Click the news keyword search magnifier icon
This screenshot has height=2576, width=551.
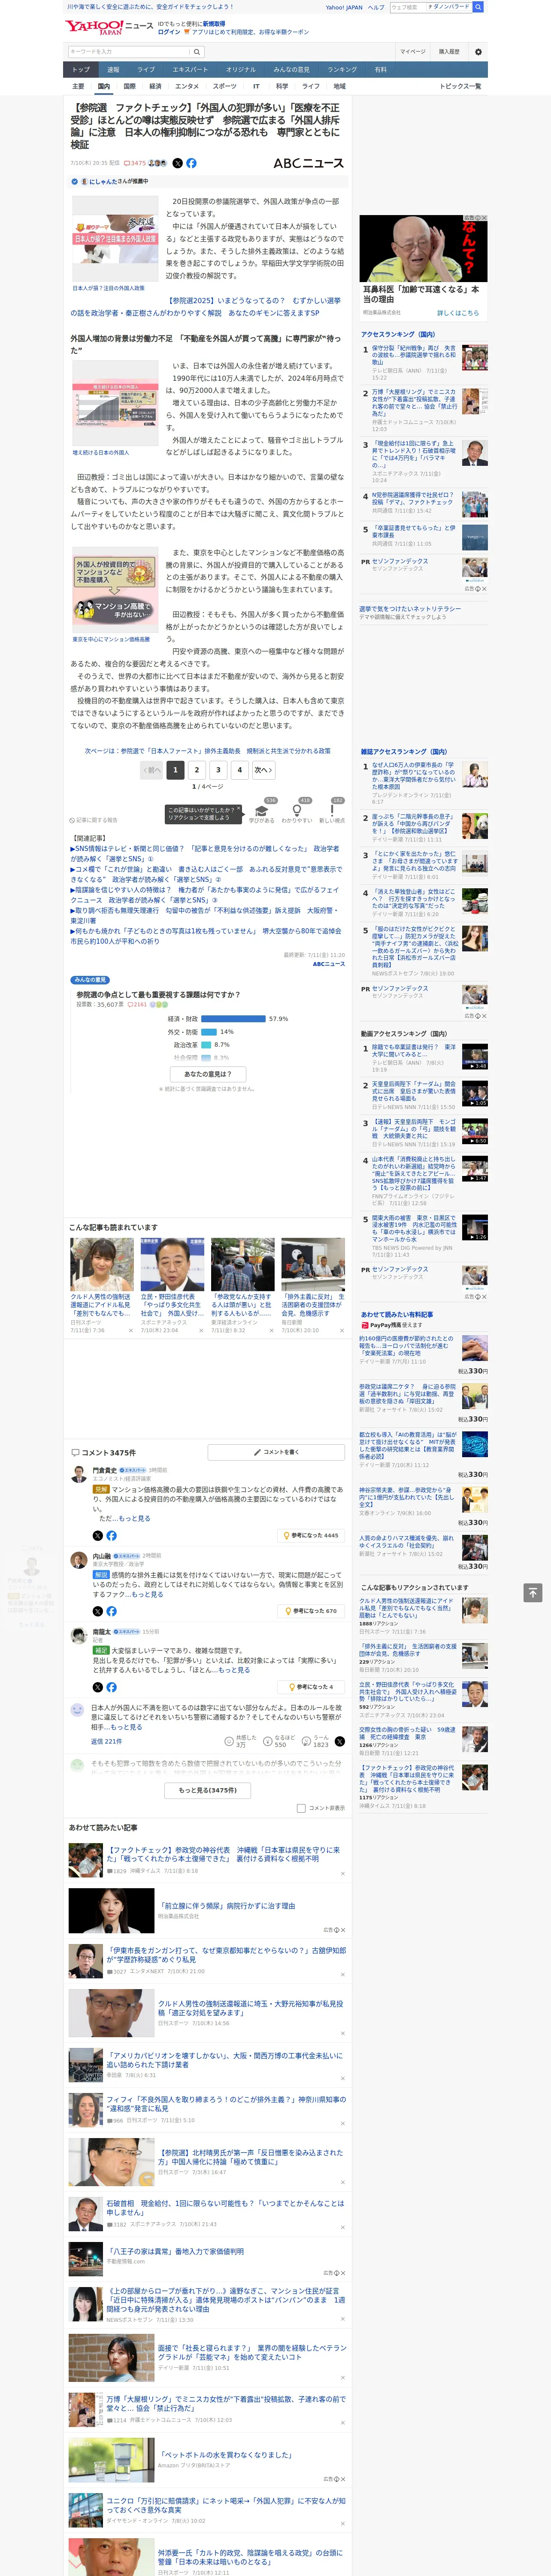pyautogui.click(x=197, y=52)
